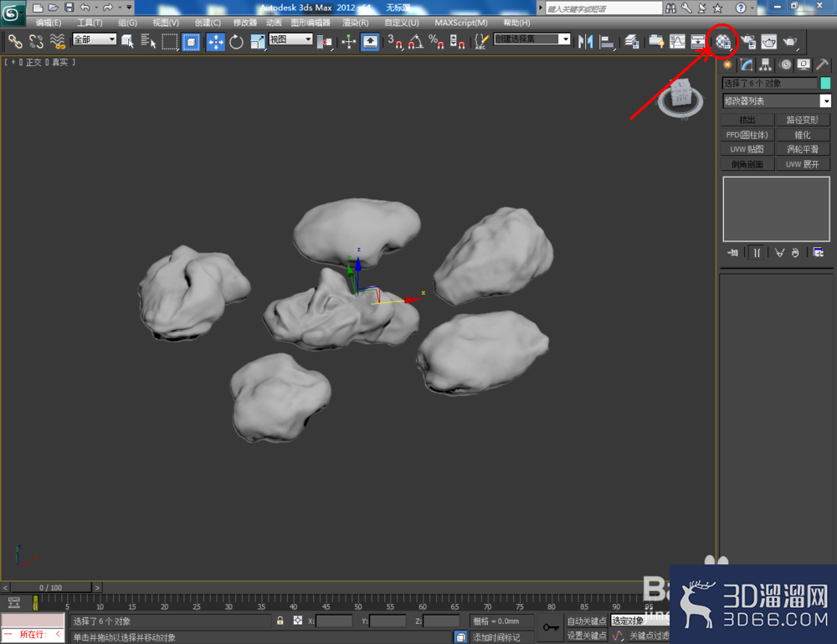Click the 锥化 modifier button

[803, 135]
